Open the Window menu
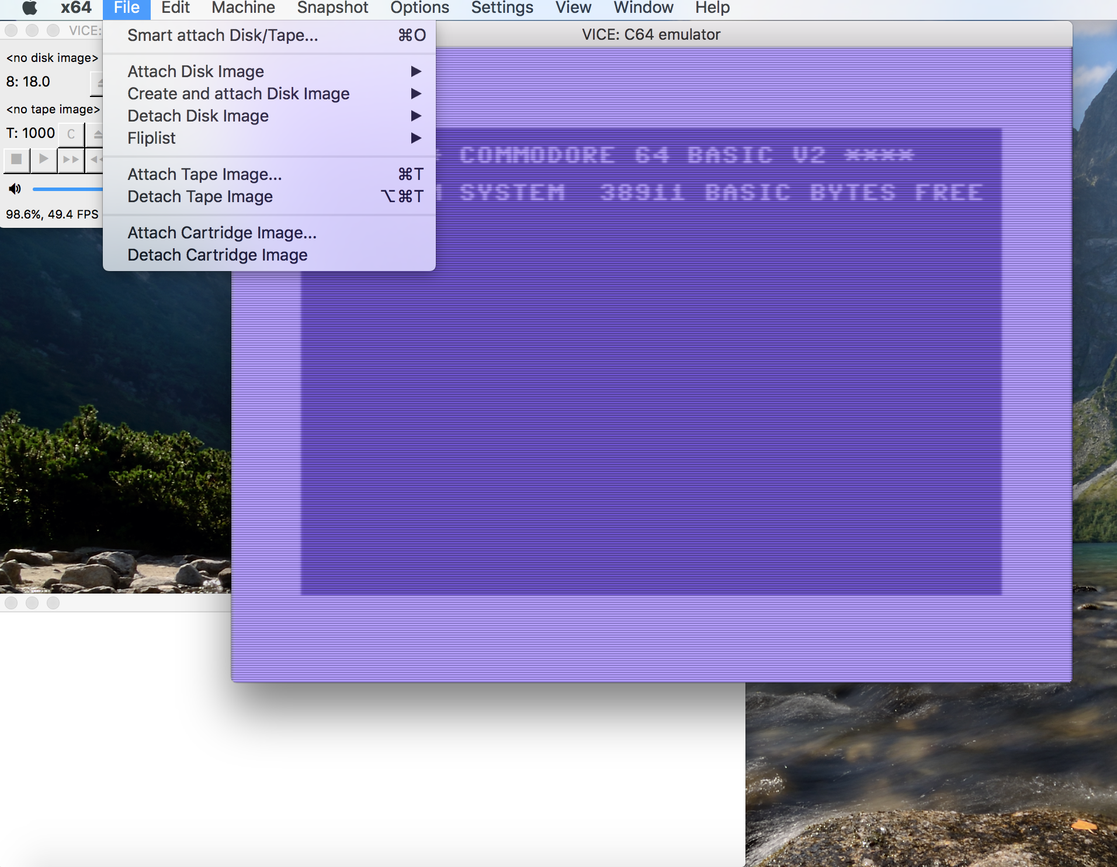 click(643, 8)
